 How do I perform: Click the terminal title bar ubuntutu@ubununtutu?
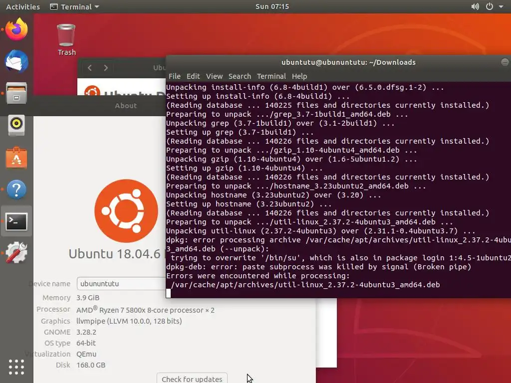coord(348,62)
